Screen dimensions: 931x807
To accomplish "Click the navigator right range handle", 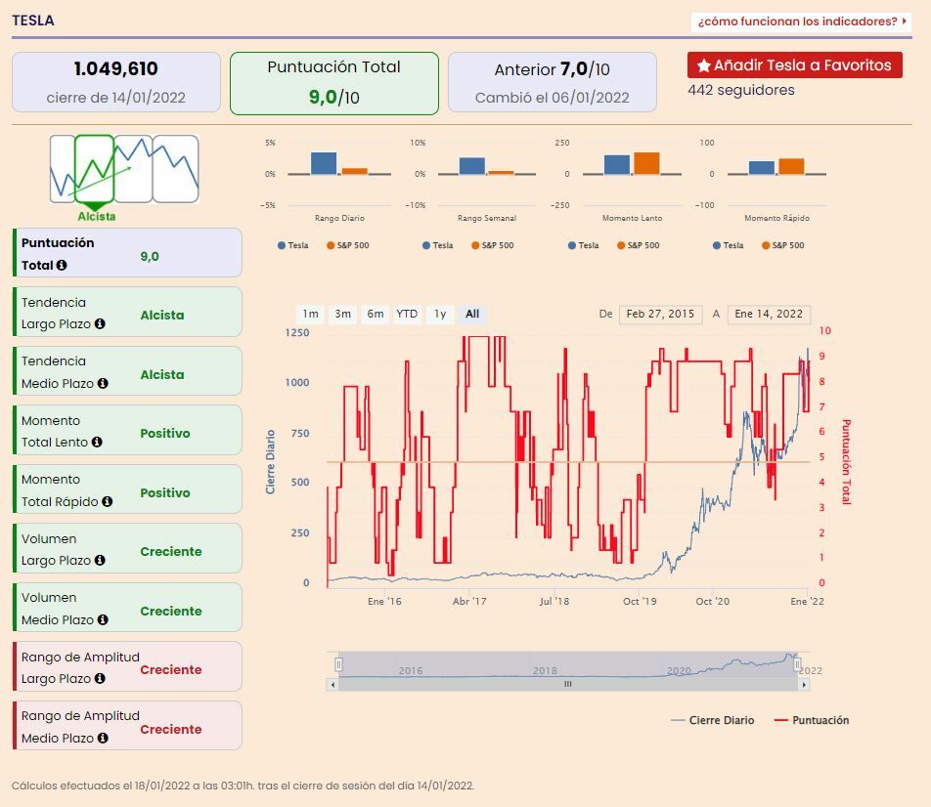I will [797, 664].
